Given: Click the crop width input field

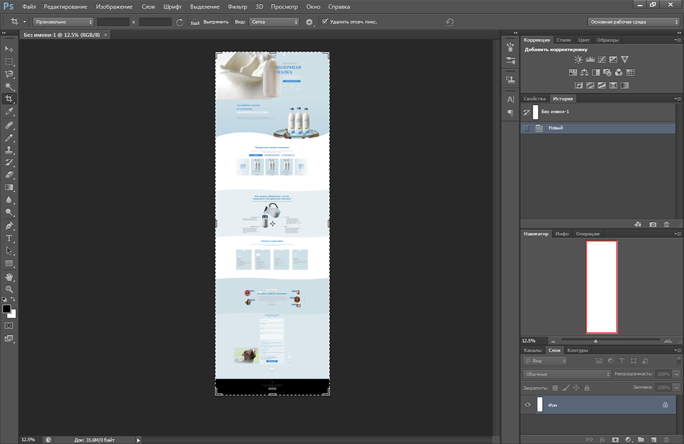Looking at the screenshot, I should pyautogui.click(x=113, y=22).
